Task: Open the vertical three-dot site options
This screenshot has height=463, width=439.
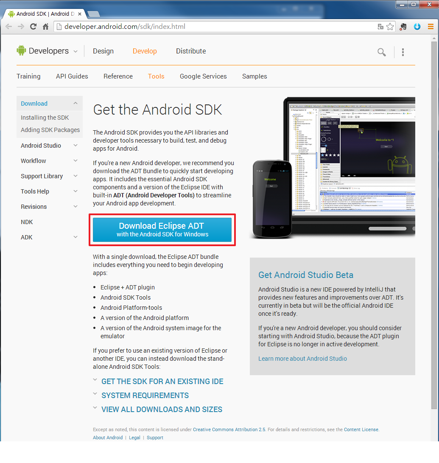Action: point(403,52)
